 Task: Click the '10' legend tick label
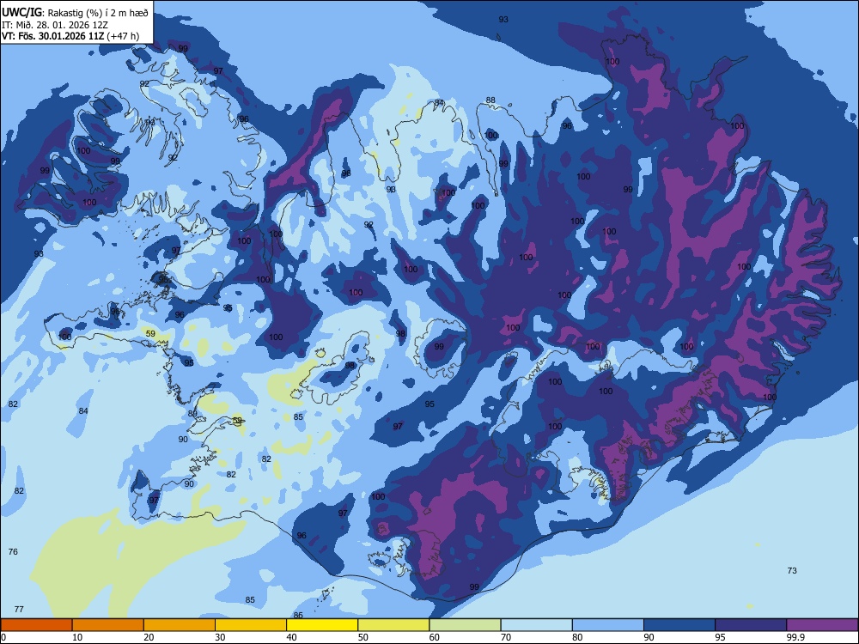pos(77,637)
